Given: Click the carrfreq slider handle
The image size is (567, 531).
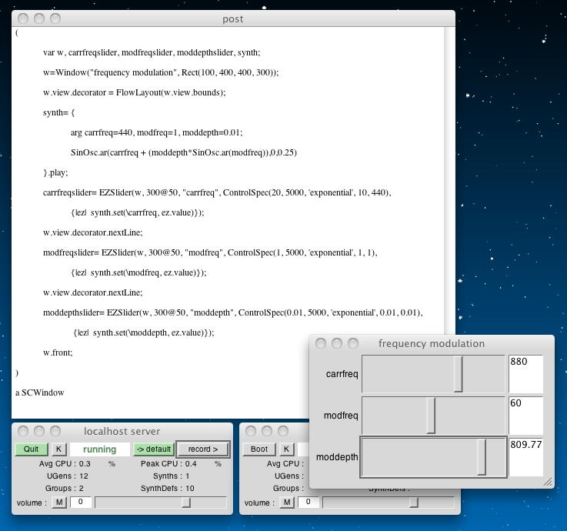Looking at the screenshot, I should [459, 374].
